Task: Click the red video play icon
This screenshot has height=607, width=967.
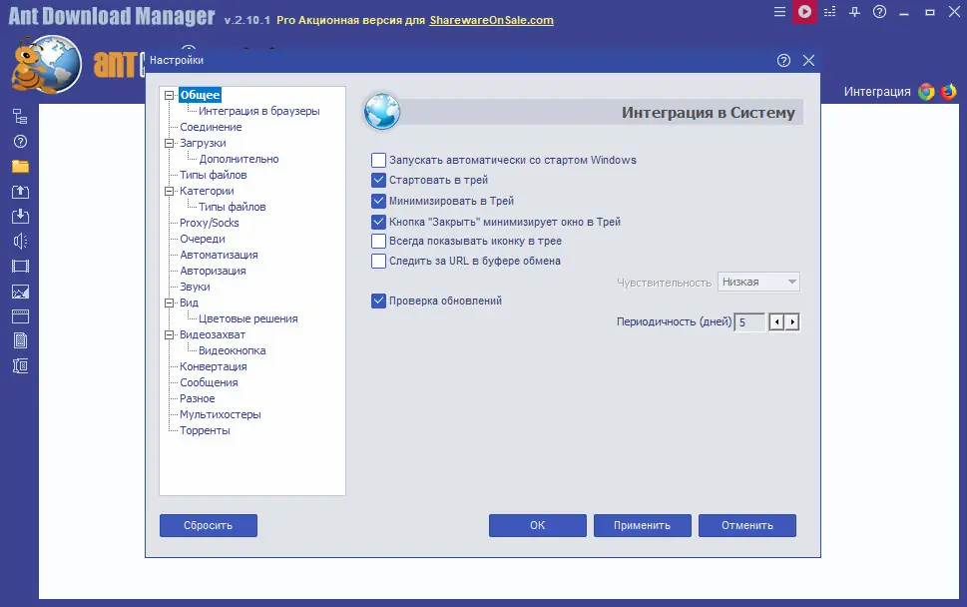Action: (x=804, y=12)
